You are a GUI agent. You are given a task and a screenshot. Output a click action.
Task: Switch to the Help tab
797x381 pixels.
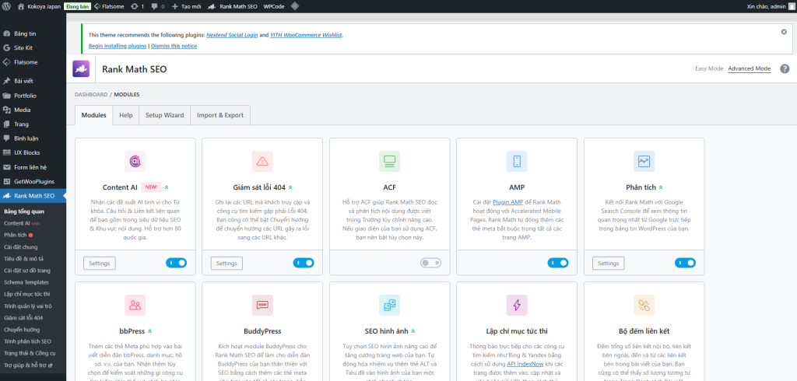coord(126,115)
